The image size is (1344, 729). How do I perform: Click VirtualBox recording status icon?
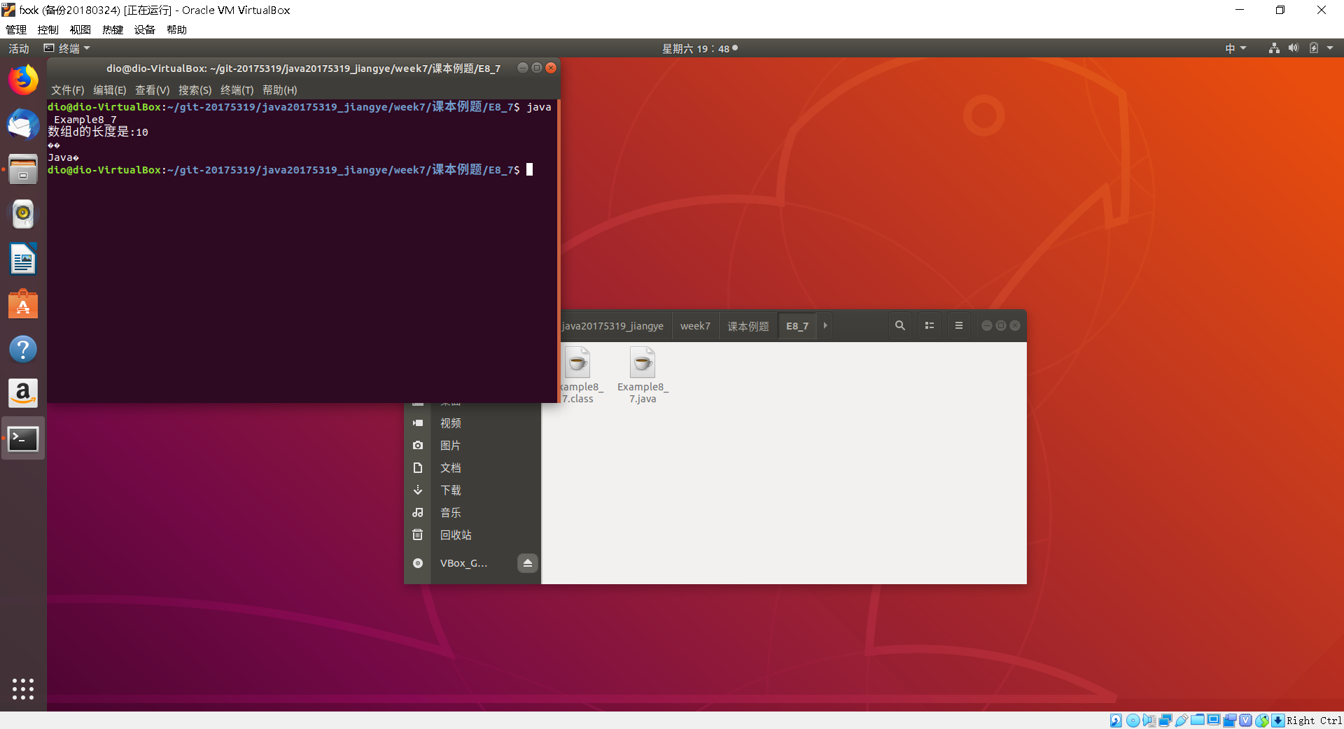click(1230, 721)
